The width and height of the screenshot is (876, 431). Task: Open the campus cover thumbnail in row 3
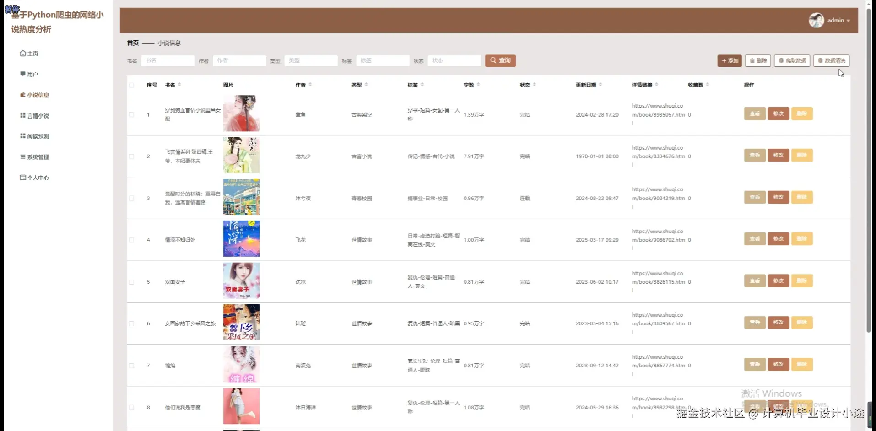241,197
